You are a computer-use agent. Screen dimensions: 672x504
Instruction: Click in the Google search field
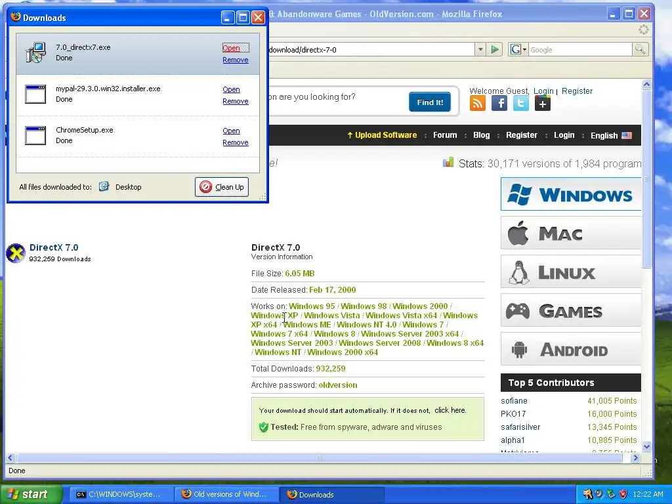click(x=580, y=50)
